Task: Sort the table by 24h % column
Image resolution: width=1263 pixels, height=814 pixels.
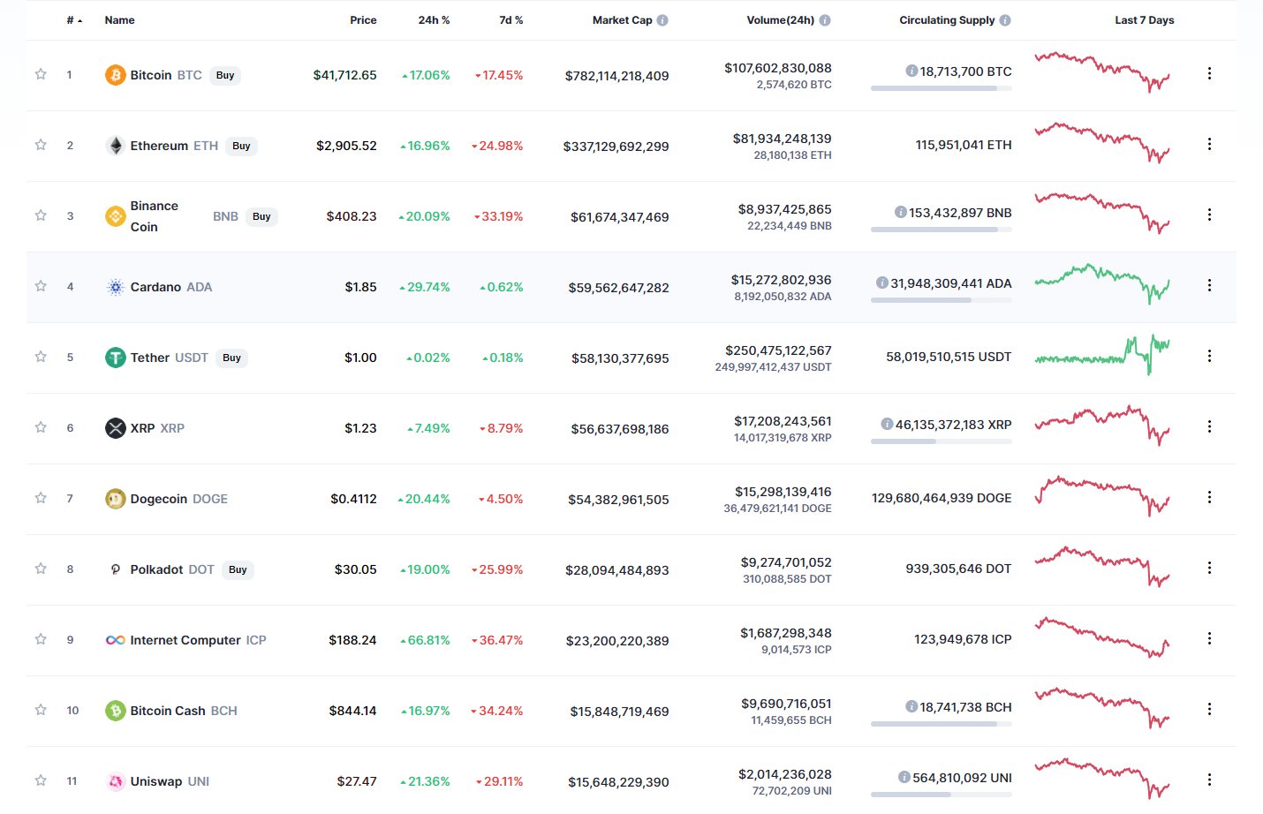Action: 434,19
